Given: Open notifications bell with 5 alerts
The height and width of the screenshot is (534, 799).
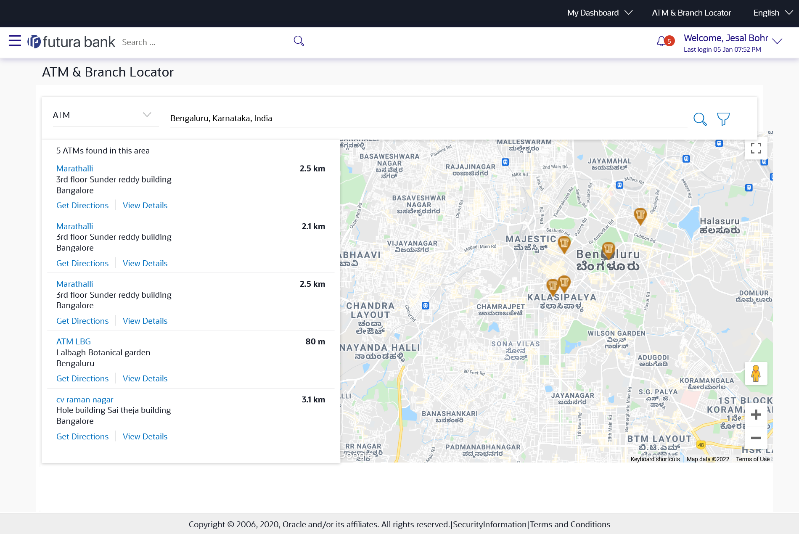Looking at the screenshot, I should 662,41.
